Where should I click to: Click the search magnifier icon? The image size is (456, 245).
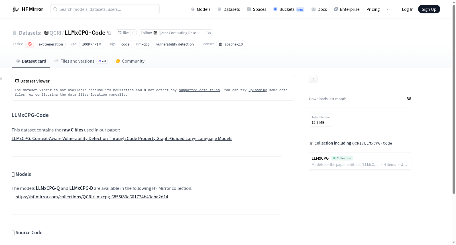pos(55,9)
